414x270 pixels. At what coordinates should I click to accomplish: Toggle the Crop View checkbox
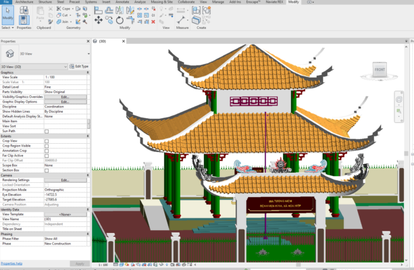[x=47, y=140]
